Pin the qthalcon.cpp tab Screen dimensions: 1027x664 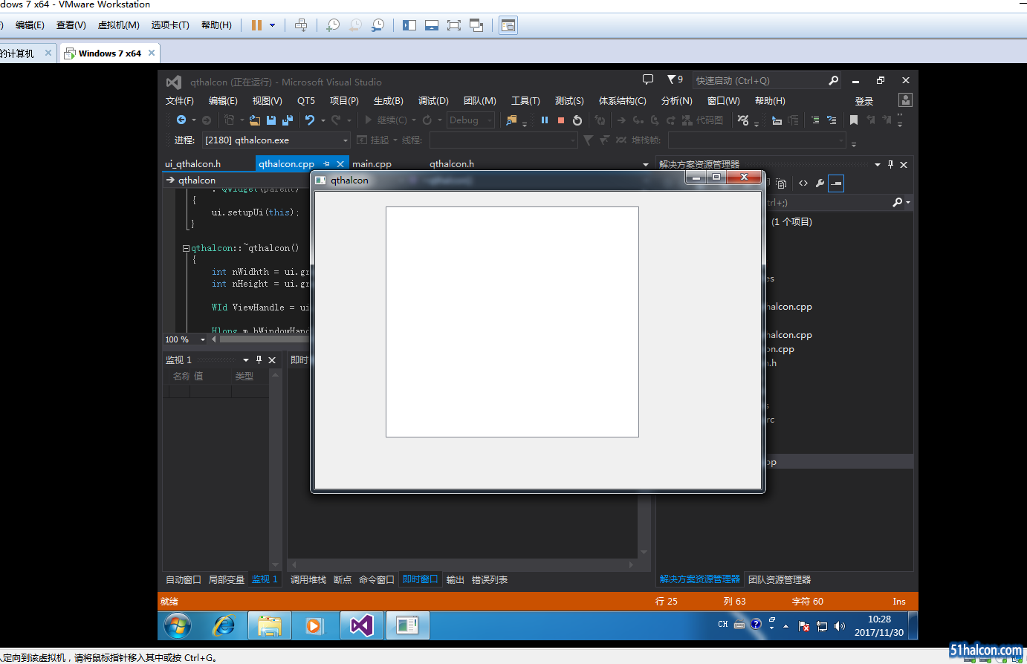point(326,164)
